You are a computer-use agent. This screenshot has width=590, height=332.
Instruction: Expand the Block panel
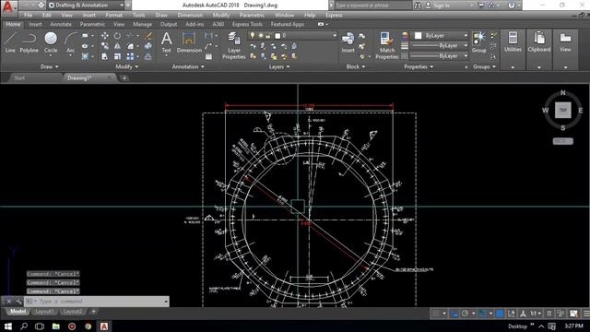[x=356, y=66]
